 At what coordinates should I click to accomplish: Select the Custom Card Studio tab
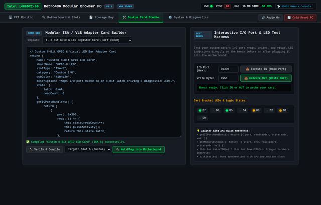141,17
